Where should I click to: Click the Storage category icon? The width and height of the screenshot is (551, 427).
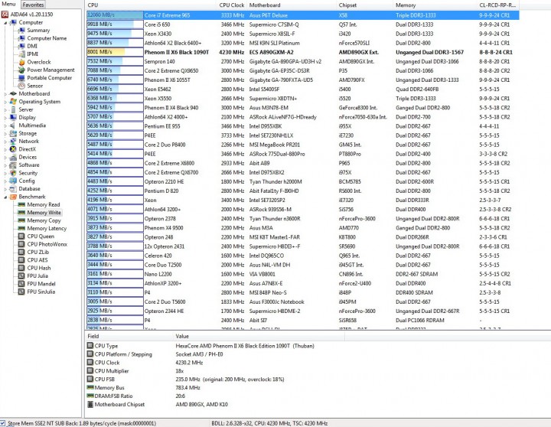(13, 133)
